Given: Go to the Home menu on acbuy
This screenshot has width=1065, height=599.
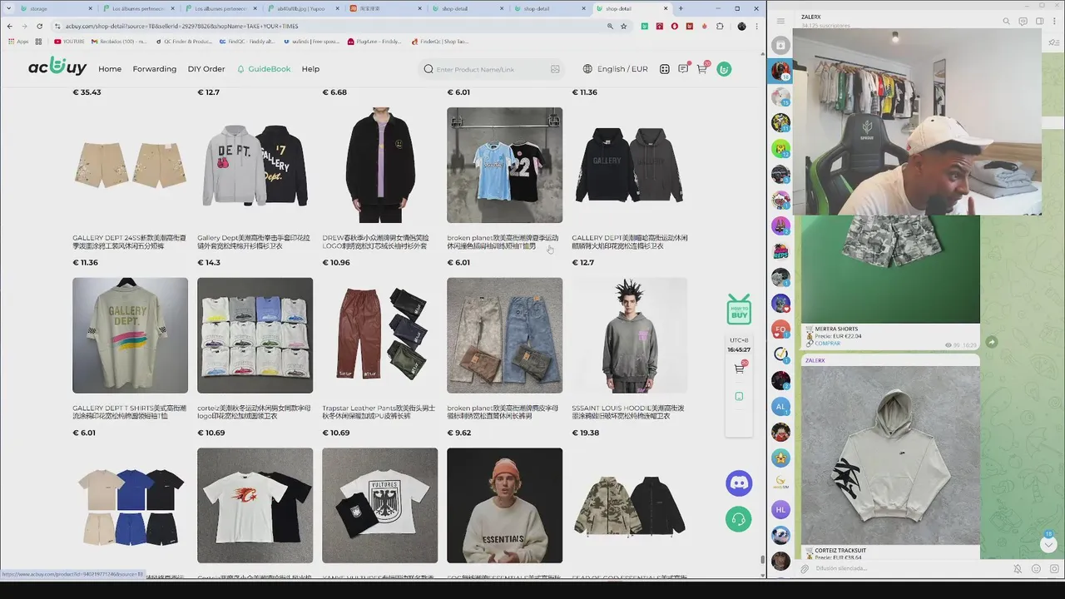Looking at the screenshot, I should tap(110, 69).
